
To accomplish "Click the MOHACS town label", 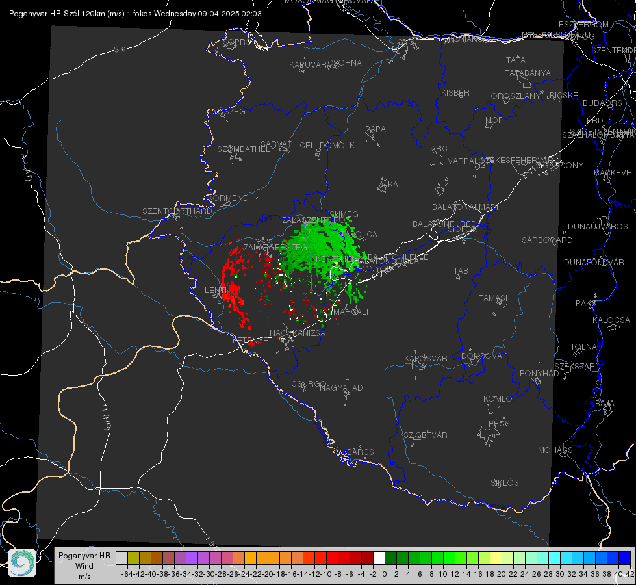I will 555,450.
